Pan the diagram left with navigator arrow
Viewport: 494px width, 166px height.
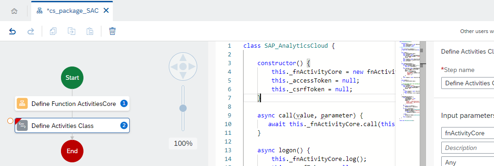coord(174,66)
